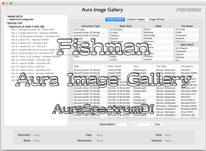
Task: Select the Alvarez DY80 row with Neumann KM84
Action: pos(136,73)
